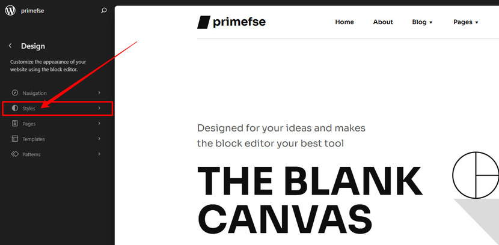Click the WordPress logo icon

[10, 10]
